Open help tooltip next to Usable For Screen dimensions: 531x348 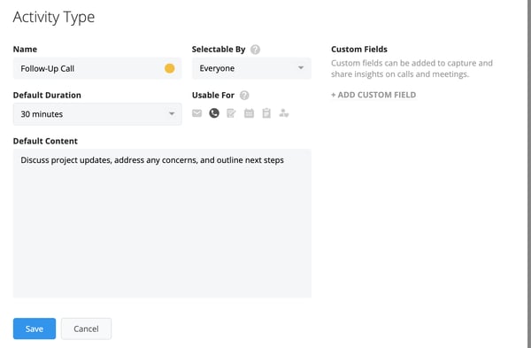point(244,96)
